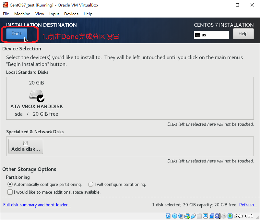Viewport: 260px width, 220px height.
Task: Click the mouse integration indicator in status bar
Action: pyautogui.click(x=224, y=216)
